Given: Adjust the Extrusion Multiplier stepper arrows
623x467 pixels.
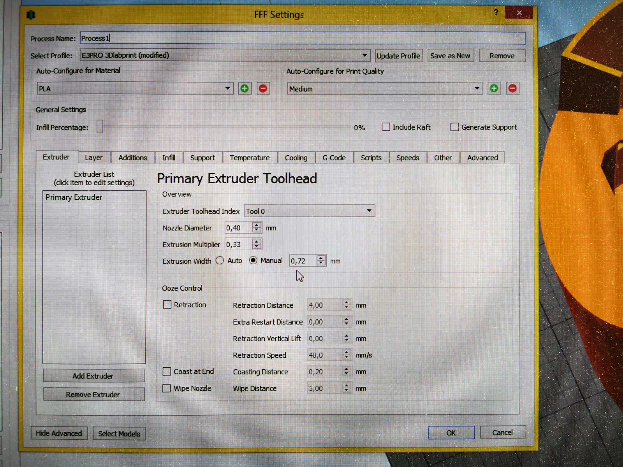Looking at the screenshot, I should tap(257, 244).
